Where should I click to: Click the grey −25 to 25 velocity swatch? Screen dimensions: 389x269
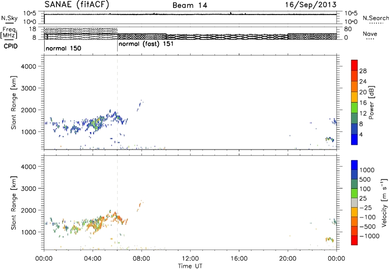tap(354, 202)
